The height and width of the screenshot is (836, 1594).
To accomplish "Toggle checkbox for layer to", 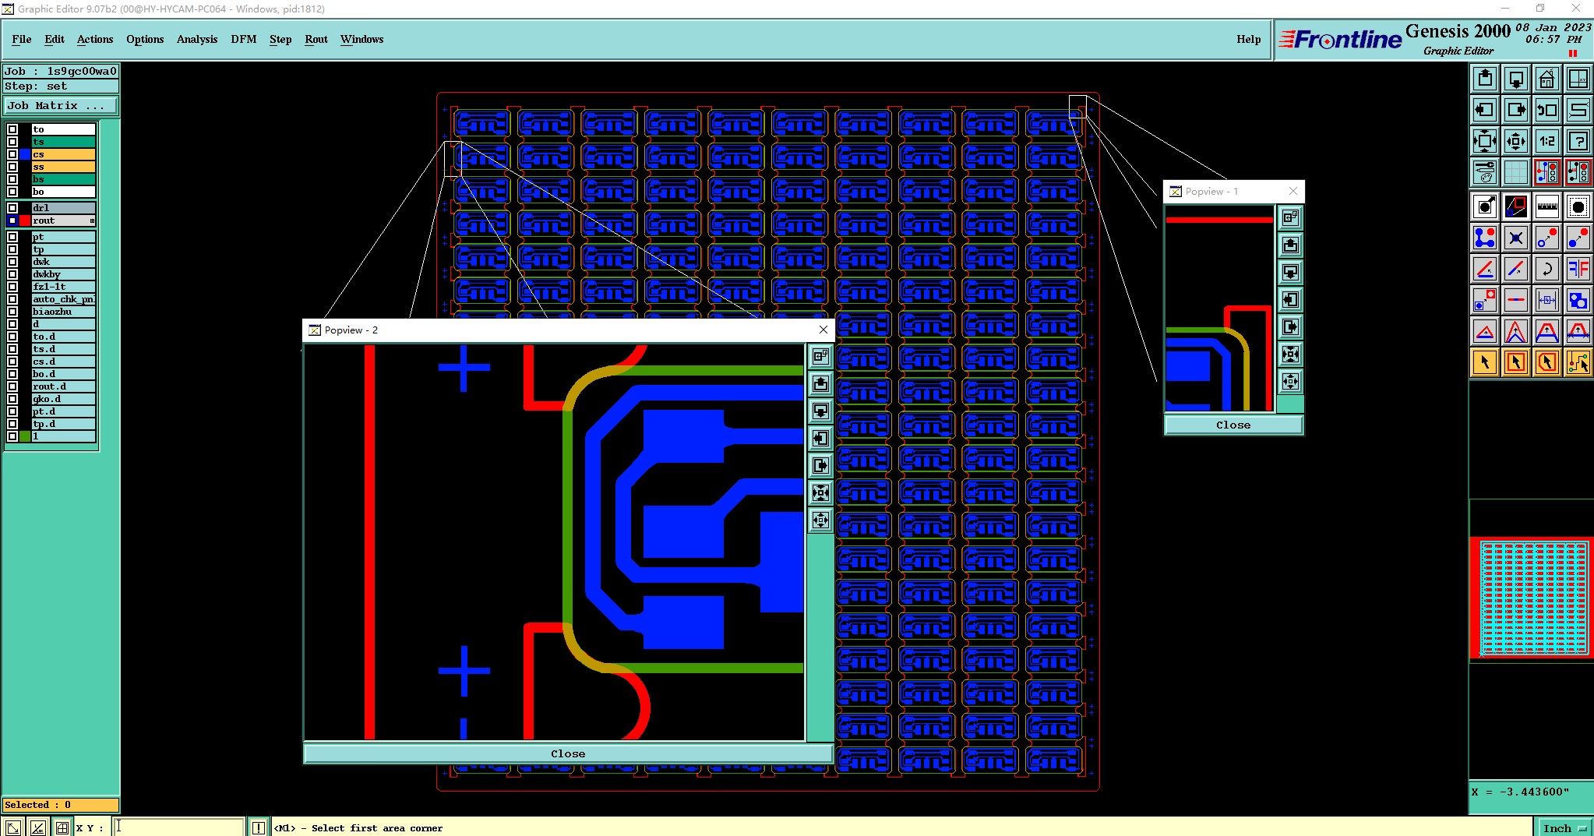I will pos(12,129).
